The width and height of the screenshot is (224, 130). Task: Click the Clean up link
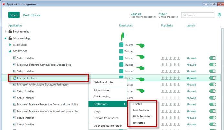point(136,14)
